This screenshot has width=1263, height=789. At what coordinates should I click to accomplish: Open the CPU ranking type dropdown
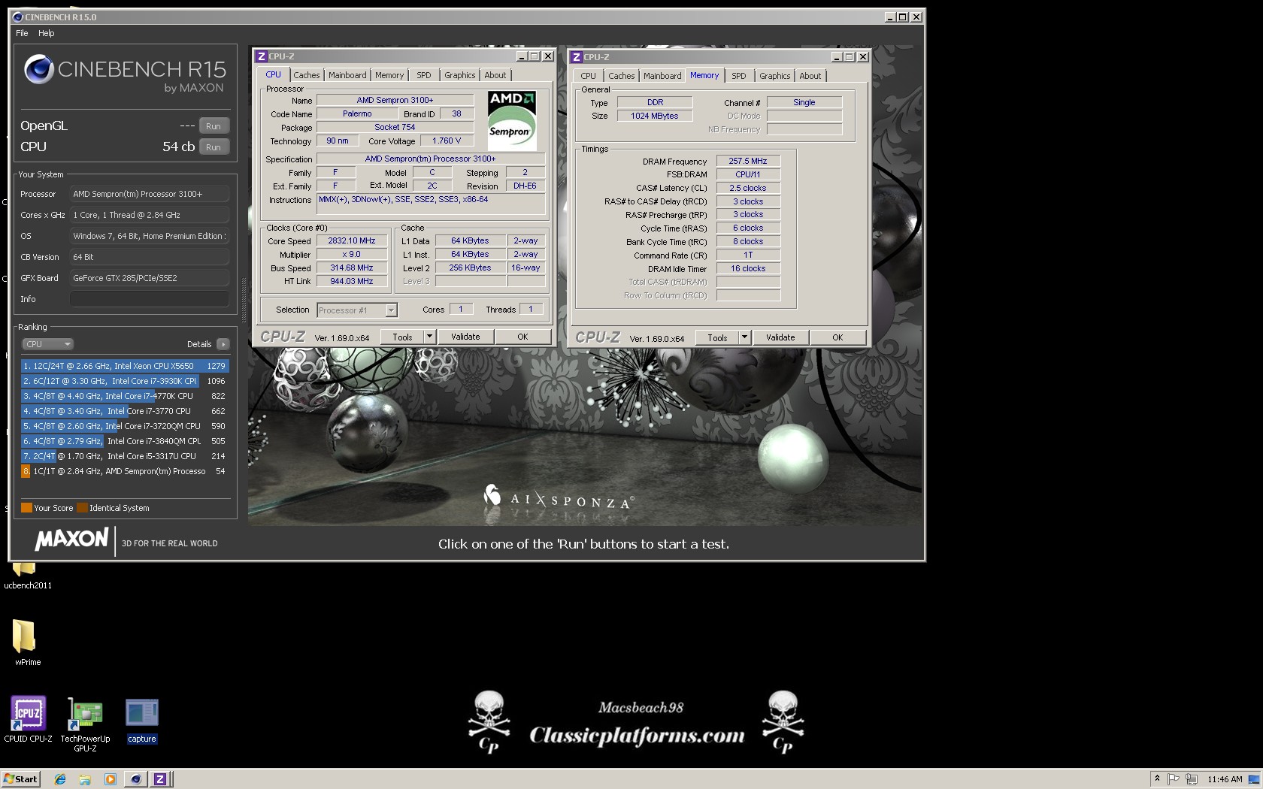(47, 344)
